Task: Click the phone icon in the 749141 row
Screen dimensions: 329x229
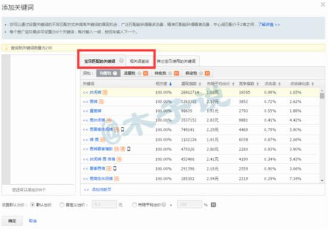Action: [122, 129]
